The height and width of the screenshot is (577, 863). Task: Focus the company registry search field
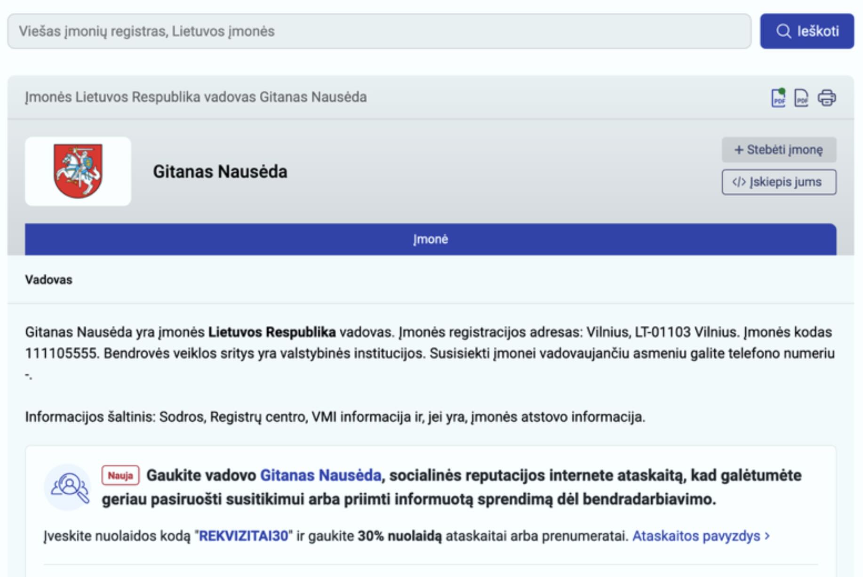coord(379,31)
